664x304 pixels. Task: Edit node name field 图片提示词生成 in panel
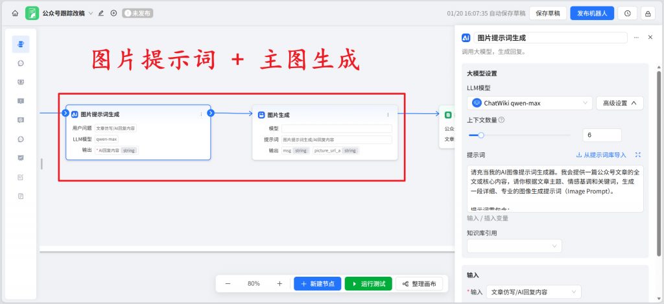(551, 38)
